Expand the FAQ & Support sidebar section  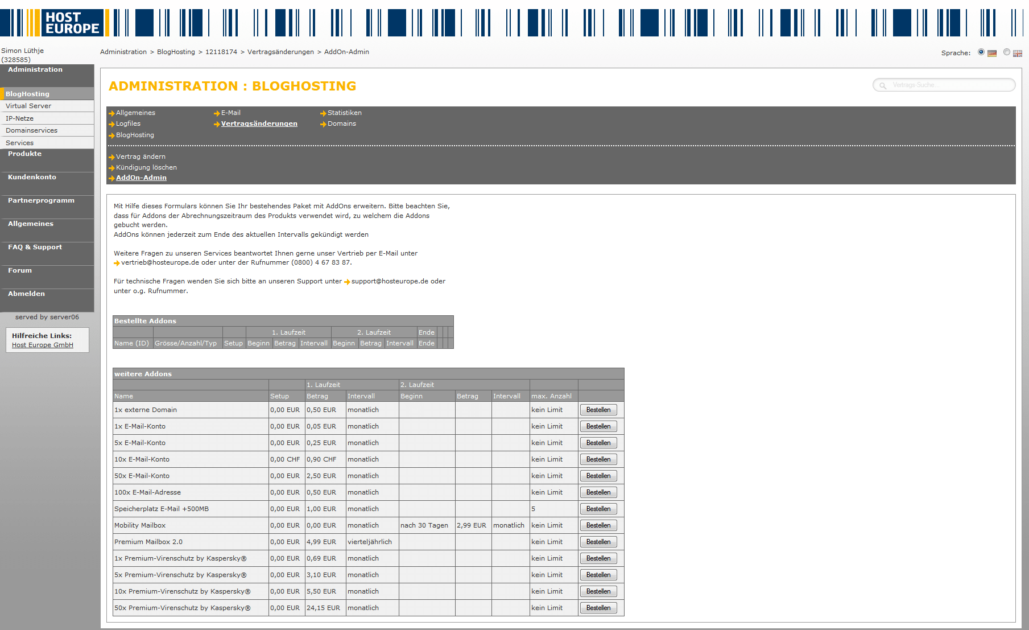tap(35, 248)
